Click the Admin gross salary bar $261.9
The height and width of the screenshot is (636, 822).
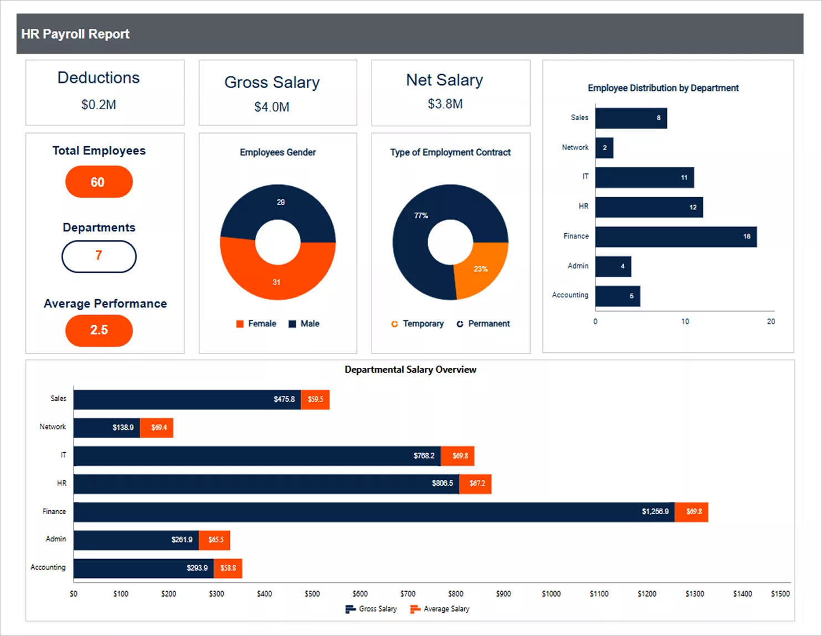(x=136, y=540)
